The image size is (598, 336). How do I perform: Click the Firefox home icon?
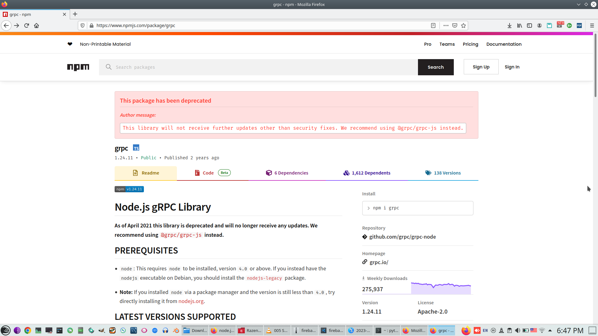pos(36,26)
